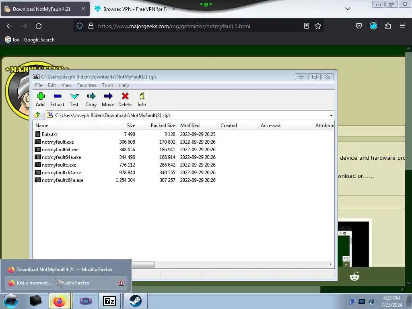Open loo - Google Search bookmark
Image resolution: width=412 pixels, height=309 pixels.
click(30, 40)
